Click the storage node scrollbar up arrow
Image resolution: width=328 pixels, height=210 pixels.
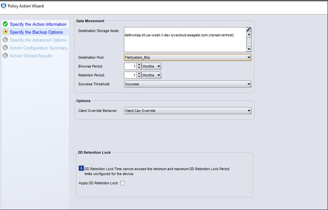(x=249, y=35)
